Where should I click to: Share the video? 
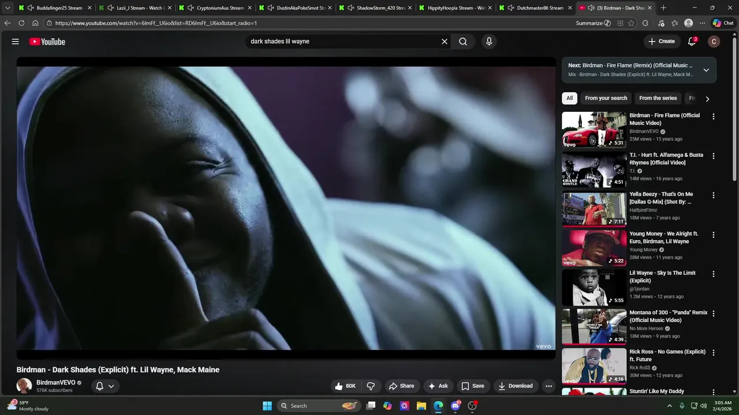tap(401, 386)
